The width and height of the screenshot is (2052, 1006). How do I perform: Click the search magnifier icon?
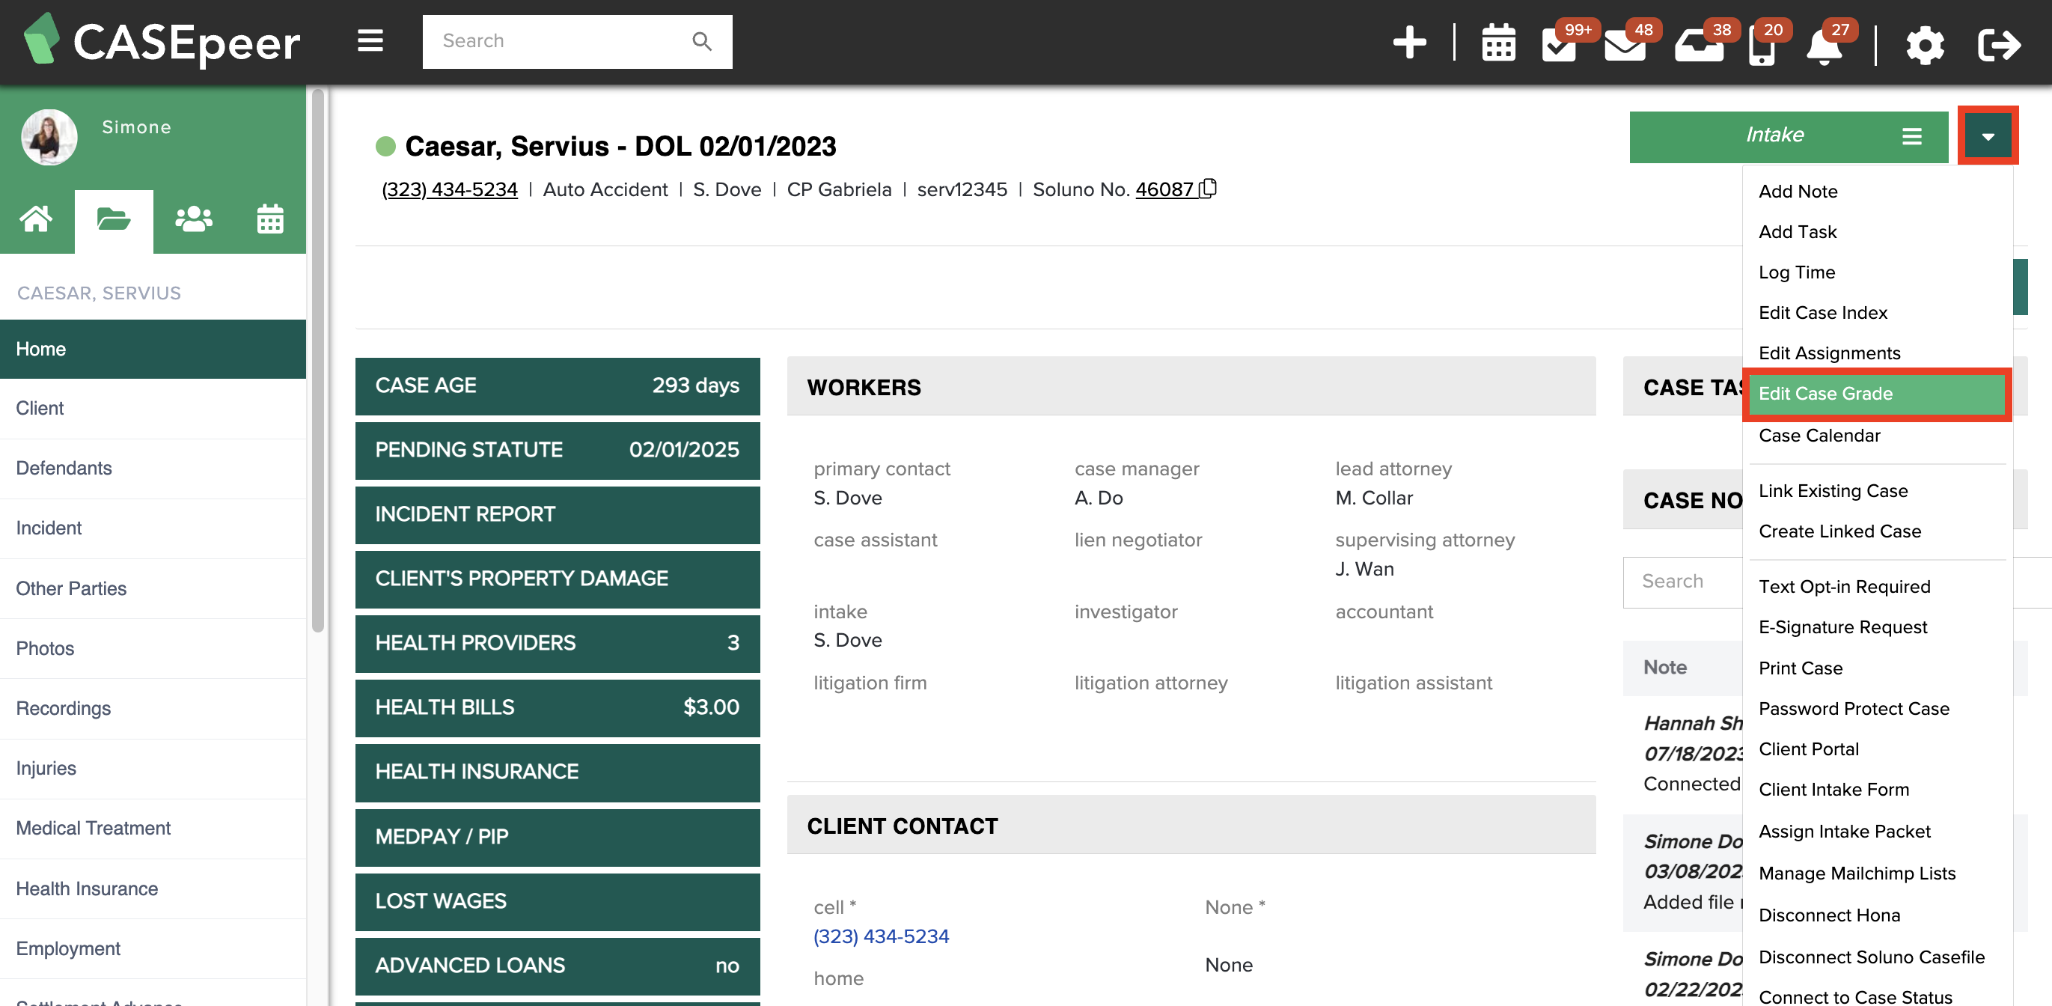pyautogui.click(x=702, y=41)
